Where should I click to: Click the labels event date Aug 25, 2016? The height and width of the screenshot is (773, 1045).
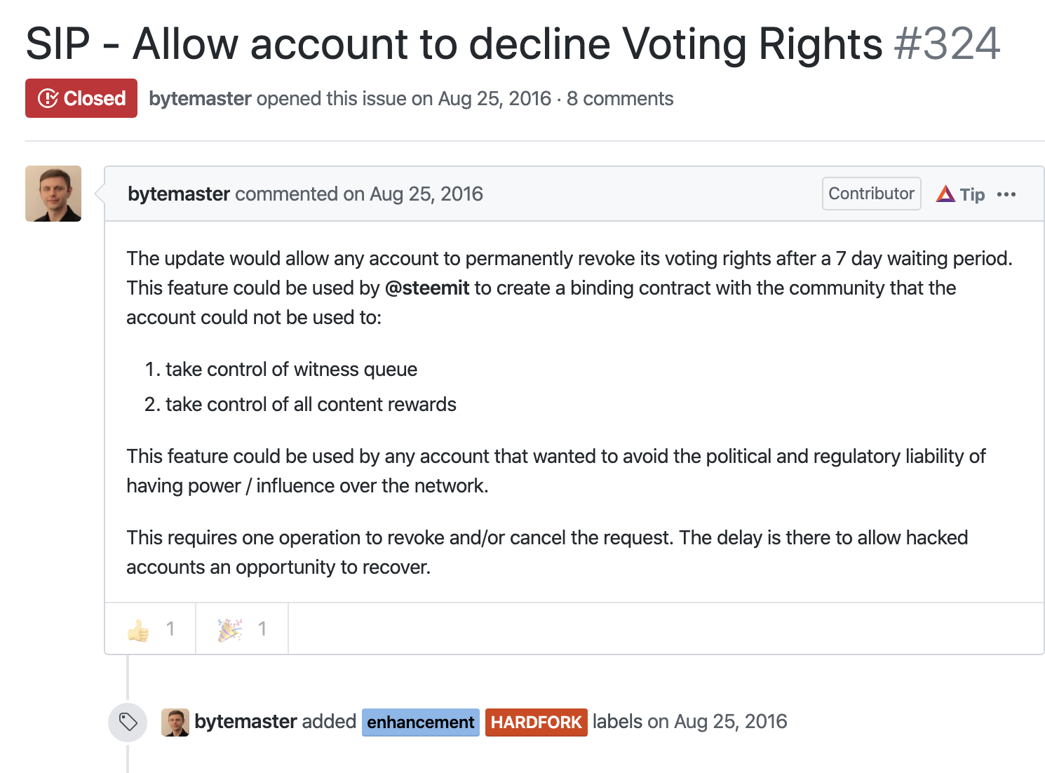point(730,722)
